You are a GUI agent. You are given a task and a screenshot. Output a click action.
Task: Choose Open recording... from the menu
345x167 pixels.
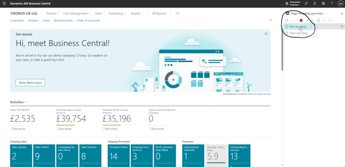(x=299, y=33)
